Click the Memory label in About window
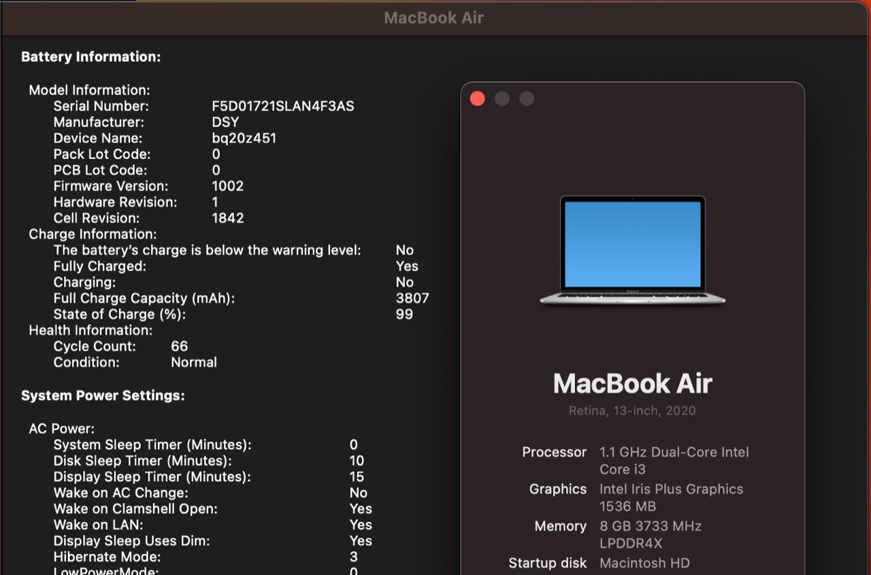871x575 pixels. coord(560,526)
